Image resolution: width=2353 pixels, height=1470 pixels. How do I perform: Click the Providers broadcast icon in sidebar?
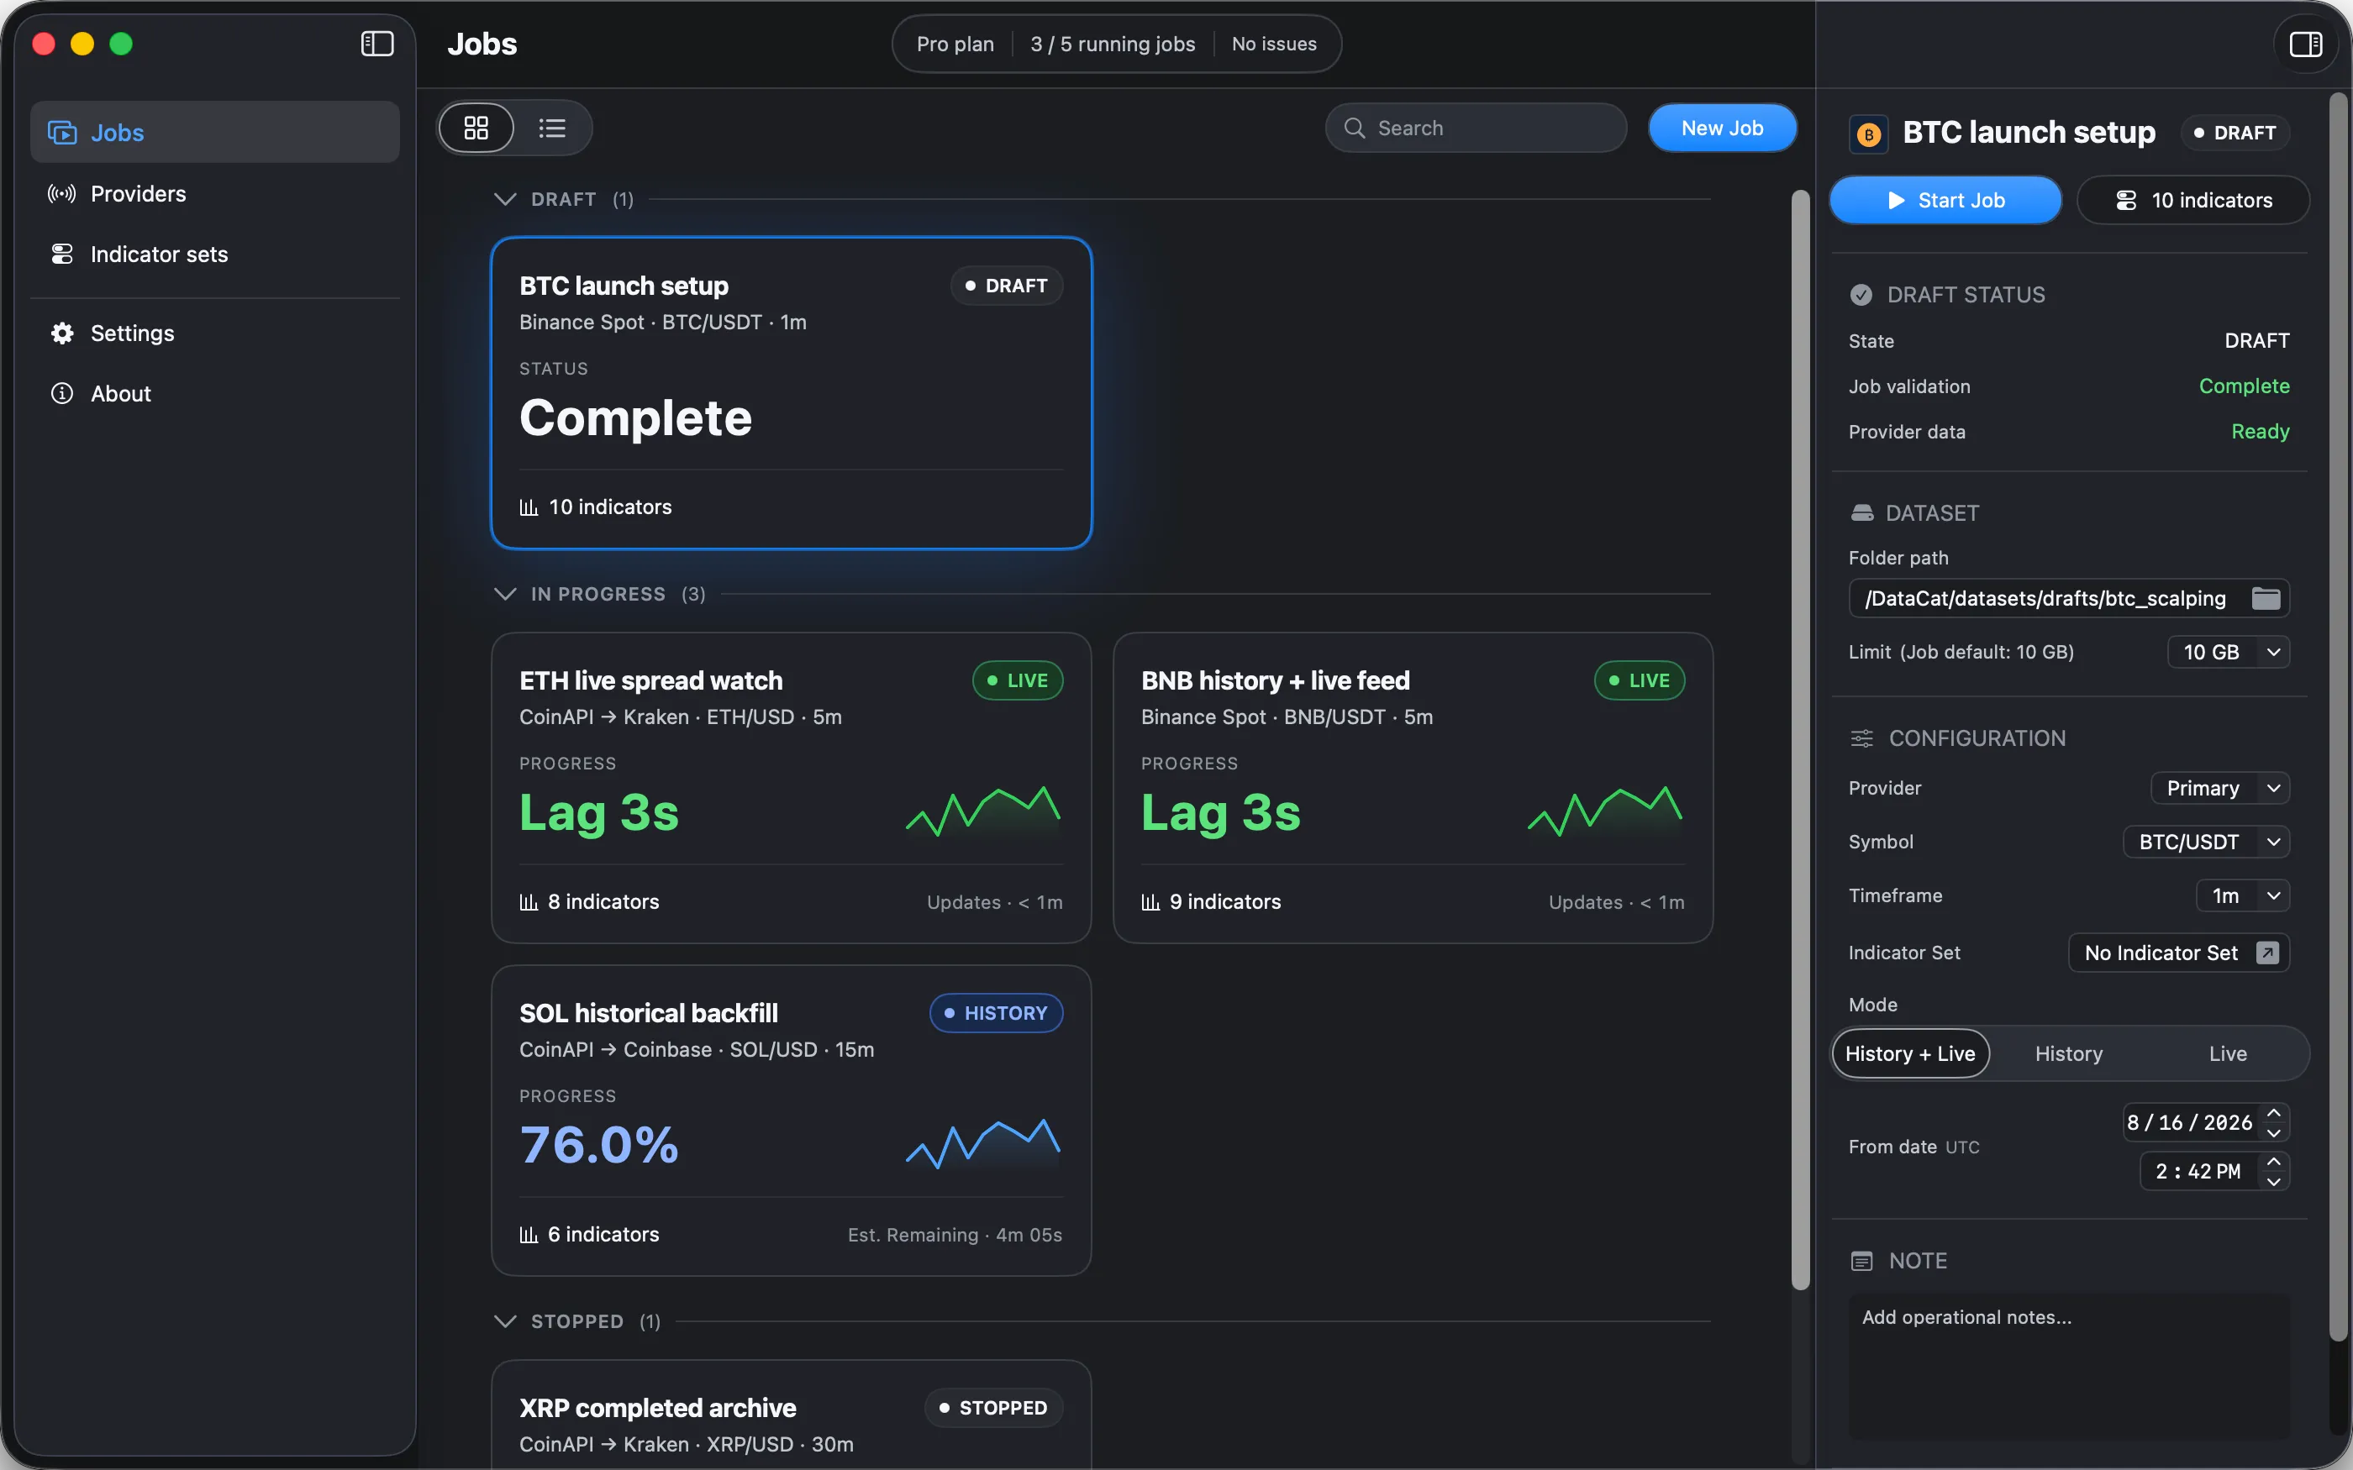(x=62, y=193)
